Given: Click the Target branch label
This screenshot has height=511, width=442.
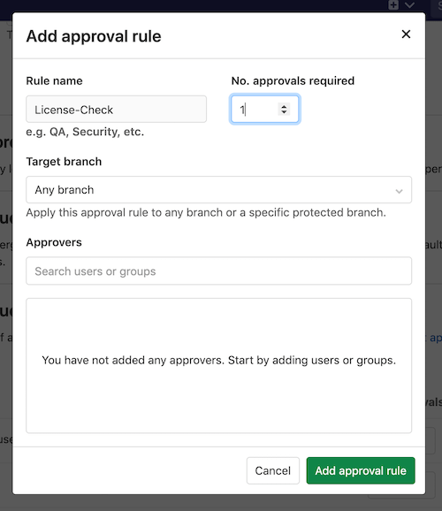Looking at the screenshot, I should point(64,162).
